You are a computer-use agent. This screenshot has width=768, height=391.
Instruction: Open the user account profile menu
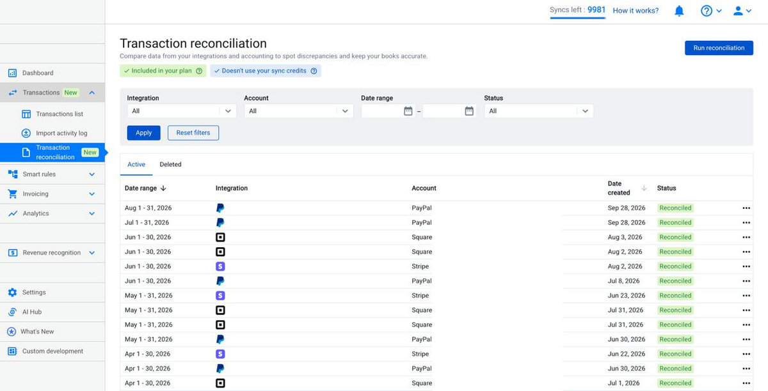[x=742, y=11]
